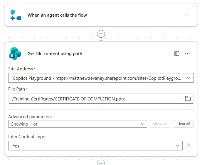The height and width of the screenshot is (165, 202).
Task: Add a step below Get file content action
Action: [x=101, y=163]
